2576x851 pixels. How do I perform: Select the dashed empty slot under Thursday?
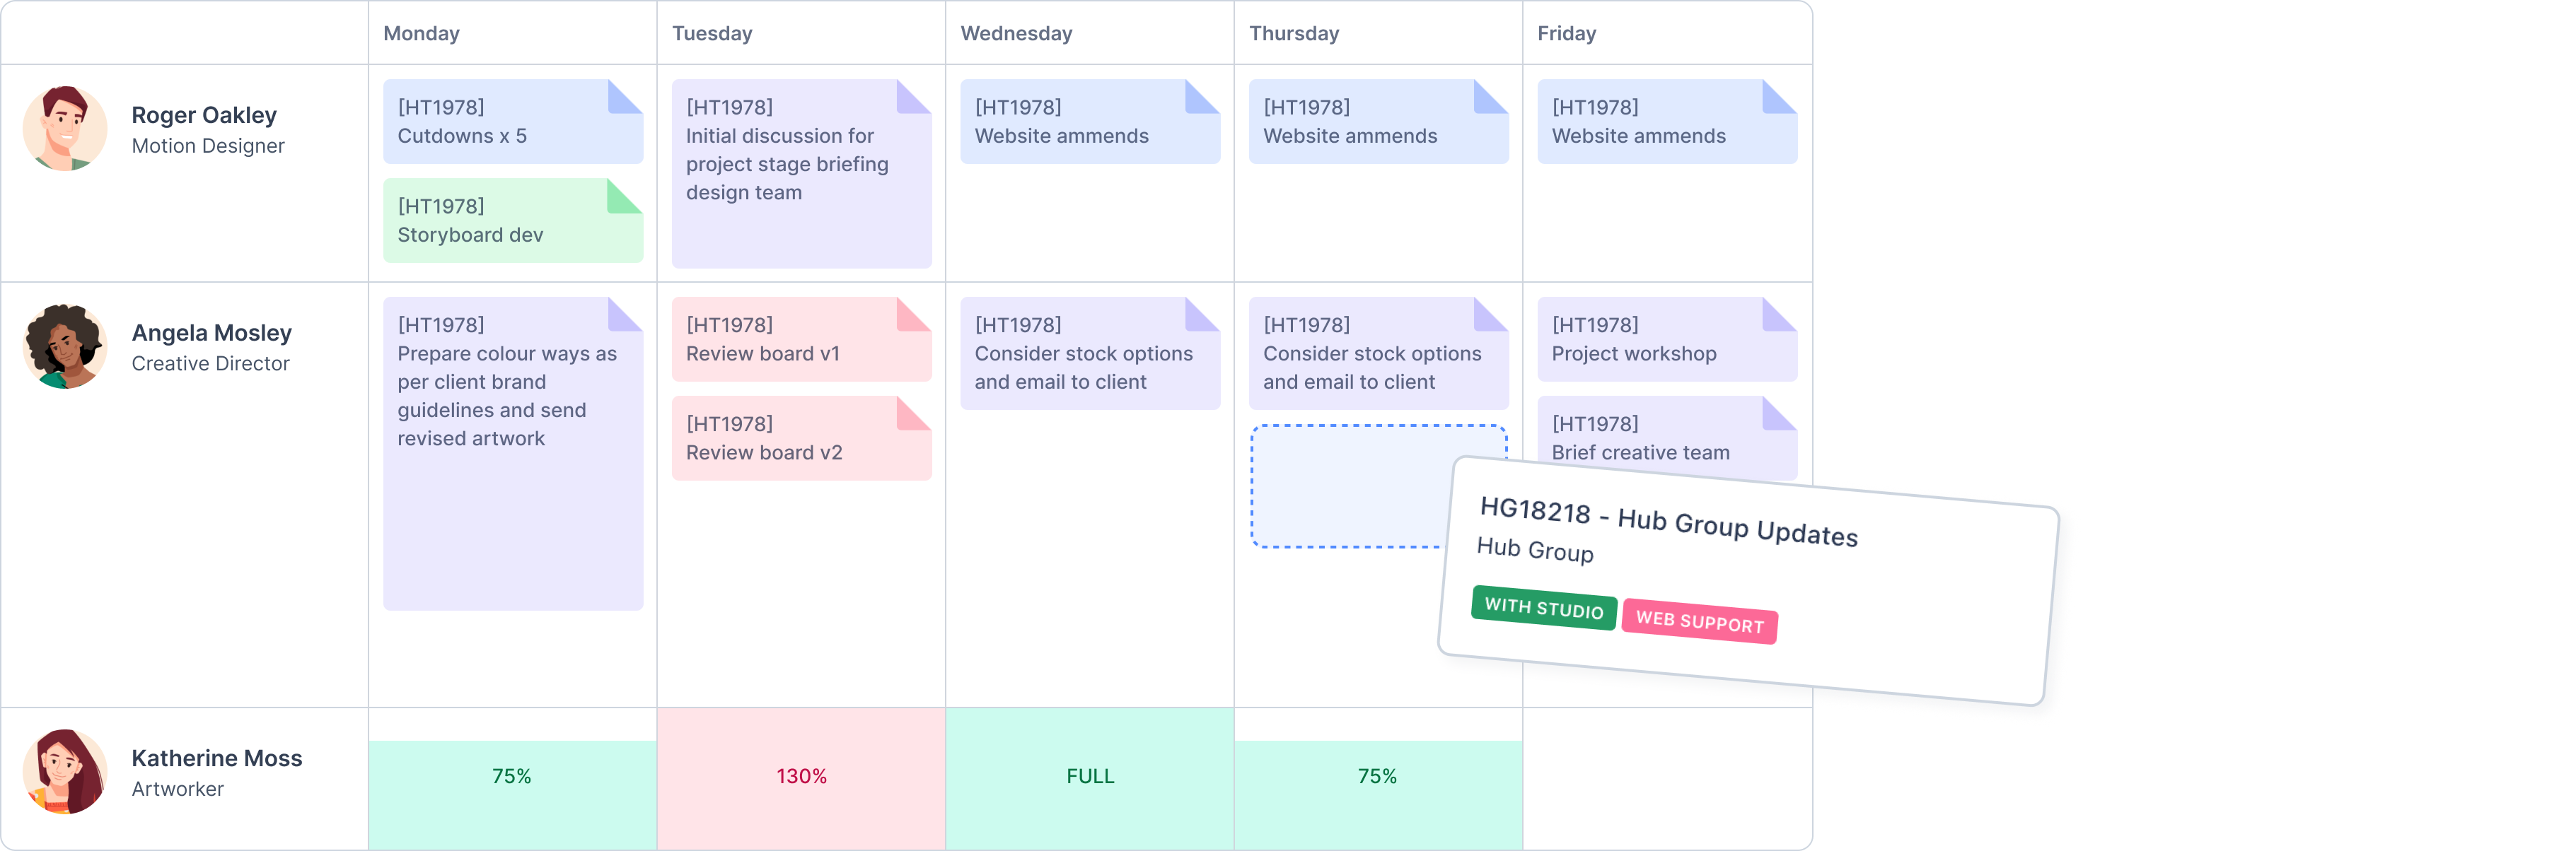[x=1379, y=486]
